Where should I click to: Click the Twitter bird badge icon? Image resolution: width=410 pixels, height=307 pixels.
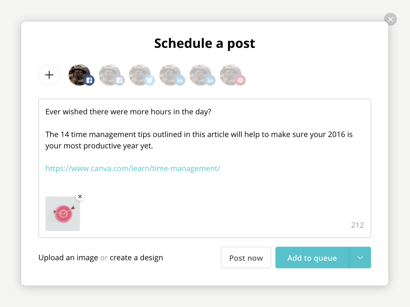click(x=150, y=80)
